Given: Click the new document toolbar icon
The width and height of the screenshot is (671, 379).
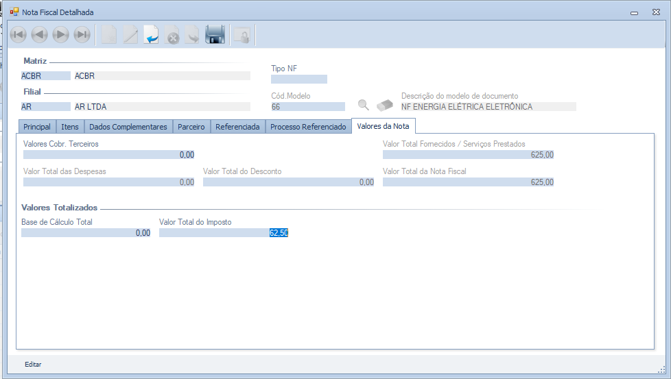Looking at the screenshot, I should point(109,34).
